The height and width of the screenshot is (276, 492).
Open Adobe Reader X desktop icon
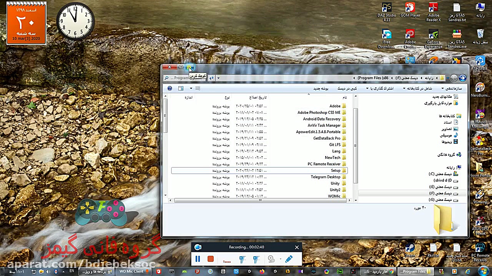(x=434, y=12)
